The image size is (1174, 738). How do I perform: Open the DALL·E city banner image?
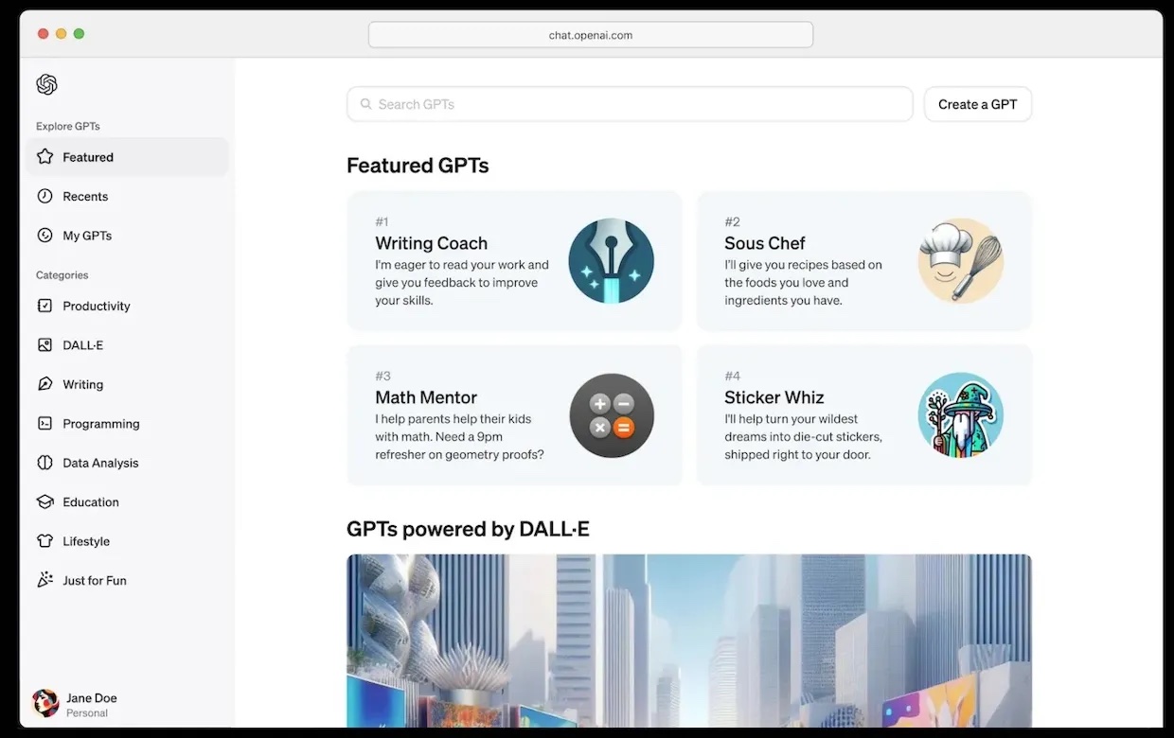tap(689, 641)
